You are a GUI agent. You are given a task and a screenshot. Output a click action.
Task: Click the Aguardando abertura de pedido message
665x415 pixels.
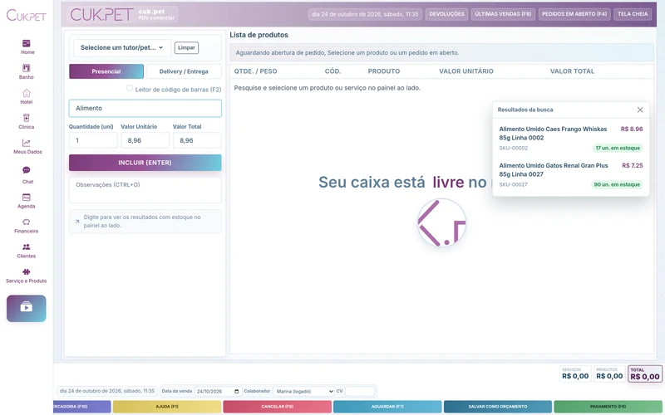[441, 53]
